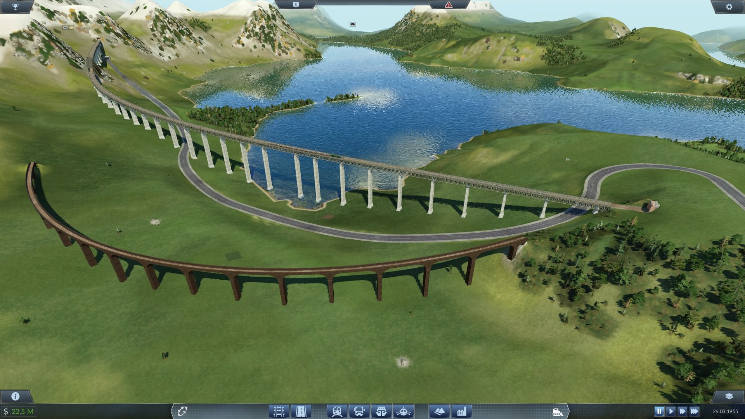Screen dimensions: 745x419
Task: Set game to triple fast-forward speed
Action: pyautogui.click(x=695, y=411)
